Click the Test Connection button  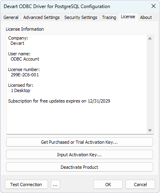coord(26,185)
